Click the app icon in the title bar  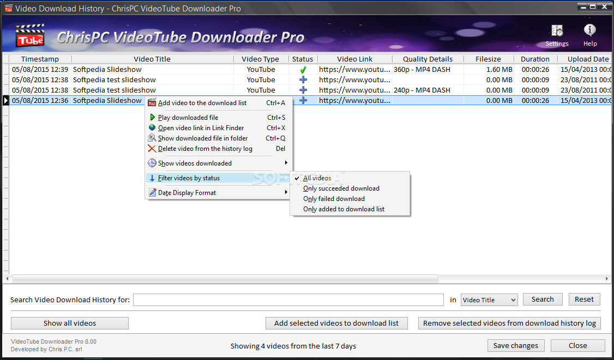pos(8,8)
